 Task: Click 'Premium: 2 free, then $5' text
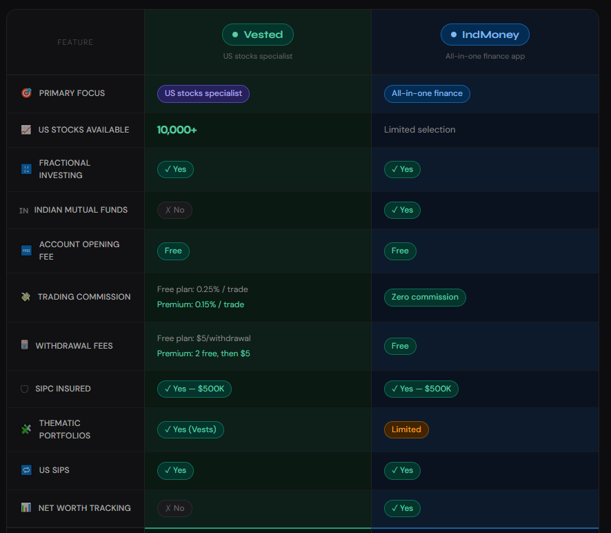pos(203,353)
